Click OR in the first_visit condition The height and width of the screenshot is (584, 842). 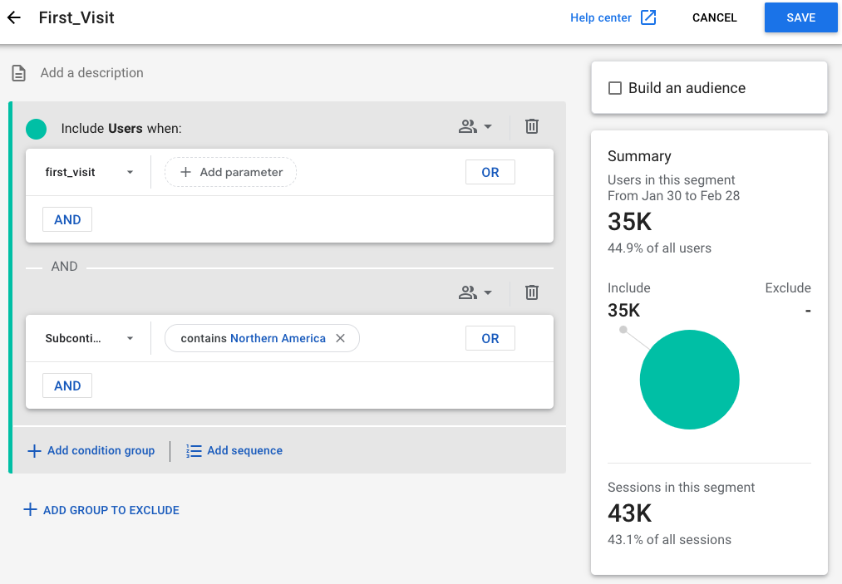click(490, 172)
